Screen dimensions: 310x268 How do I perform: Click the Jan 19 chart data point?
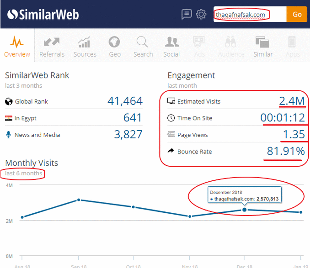point(301,212)
